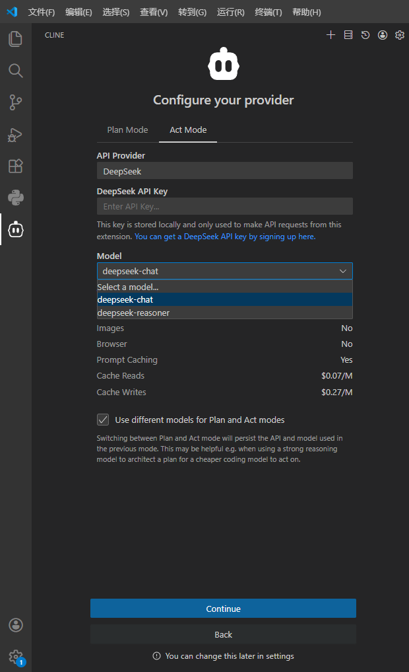Click the Browser row label

tap(111, 344)
